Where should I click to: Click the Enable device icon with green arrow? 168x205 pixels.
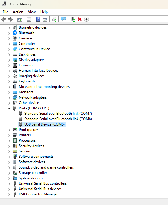click(73, 19)
